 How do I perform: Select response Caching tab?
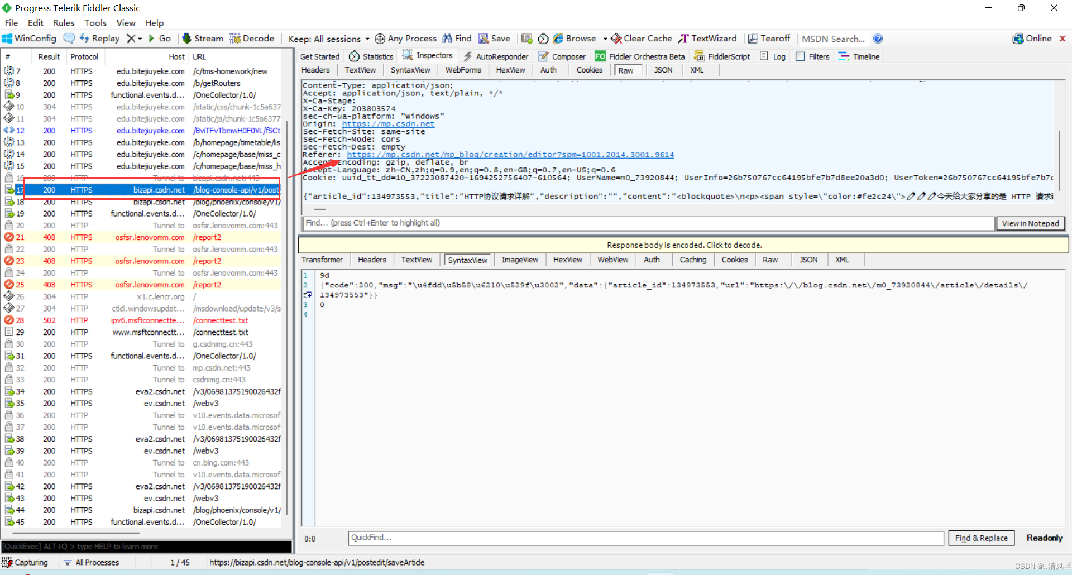point(693,260)
